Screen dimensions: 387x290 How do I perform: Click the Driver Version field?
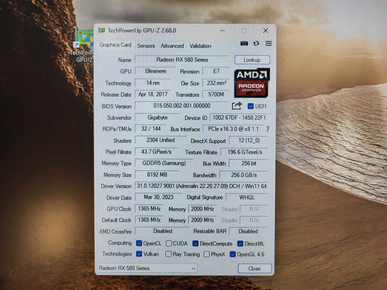point(202,186)
